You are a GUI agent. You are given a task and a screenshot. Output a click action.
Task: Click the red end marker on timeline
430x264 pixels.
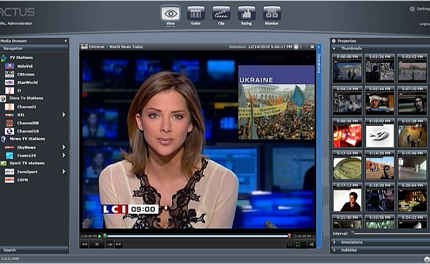289,236
